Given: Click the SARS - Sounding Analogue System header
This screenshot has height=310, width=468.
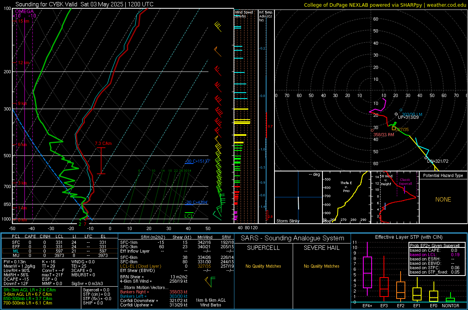Looking at the screenshot, I should pyautogui.click(x=293, y=238).
